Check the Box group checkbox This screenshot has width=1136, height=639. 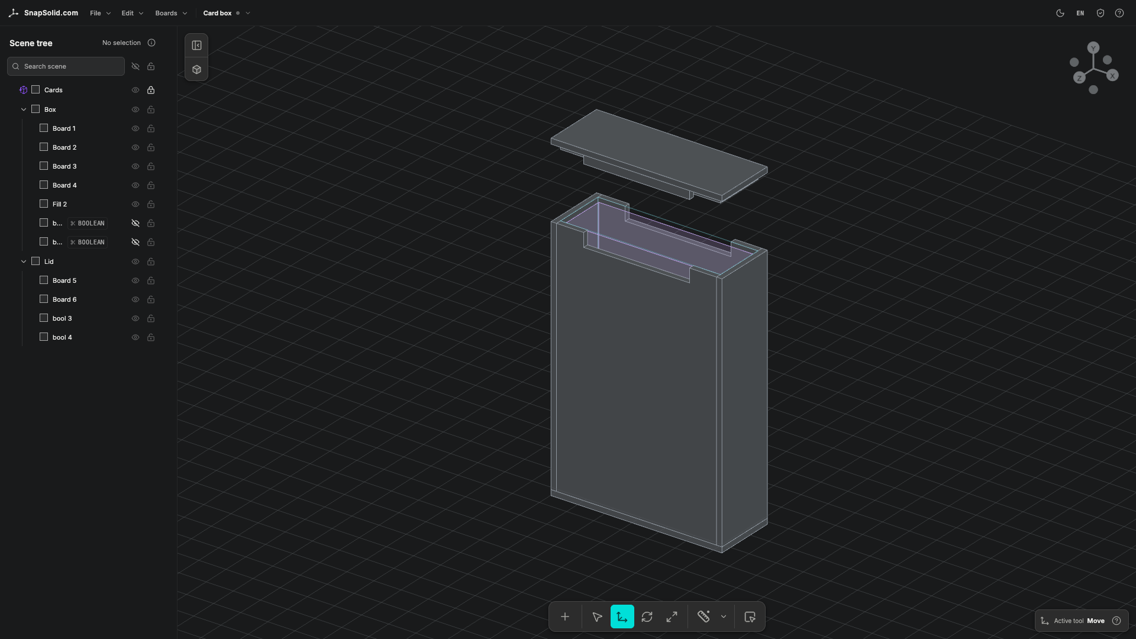click(x=35, y=109)
